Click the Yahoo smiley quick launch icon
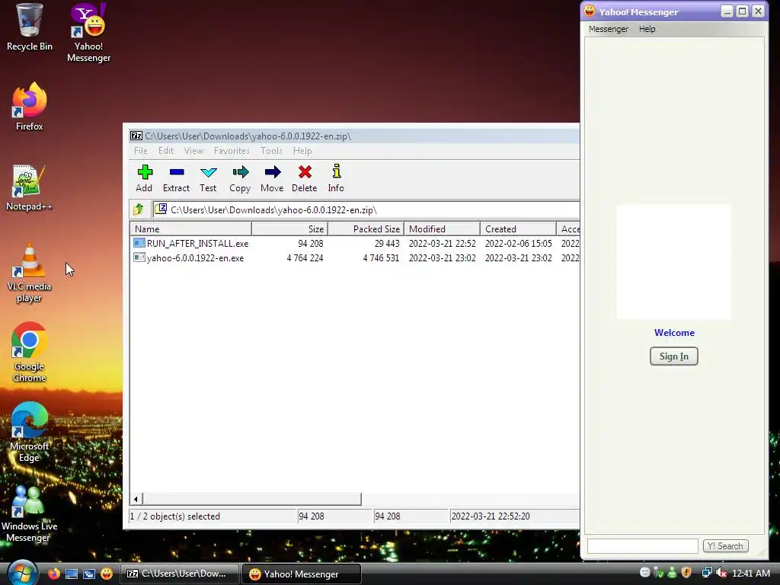Viewport: 780px width, 585px height. pos(107,574)
